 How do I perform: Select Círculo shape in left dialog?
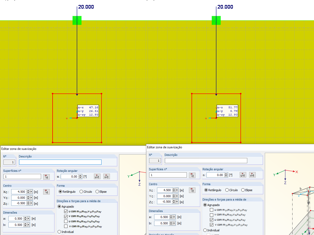click(86, 192)
